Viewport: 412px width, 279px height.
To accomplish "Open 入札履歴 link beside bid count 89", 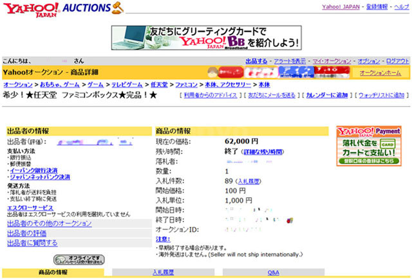I will [248, 181].
